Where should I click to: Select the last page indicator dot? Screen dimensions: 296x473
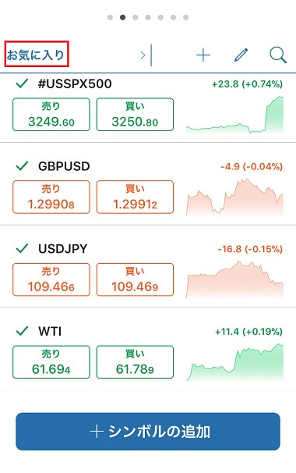tap(186, 17)
